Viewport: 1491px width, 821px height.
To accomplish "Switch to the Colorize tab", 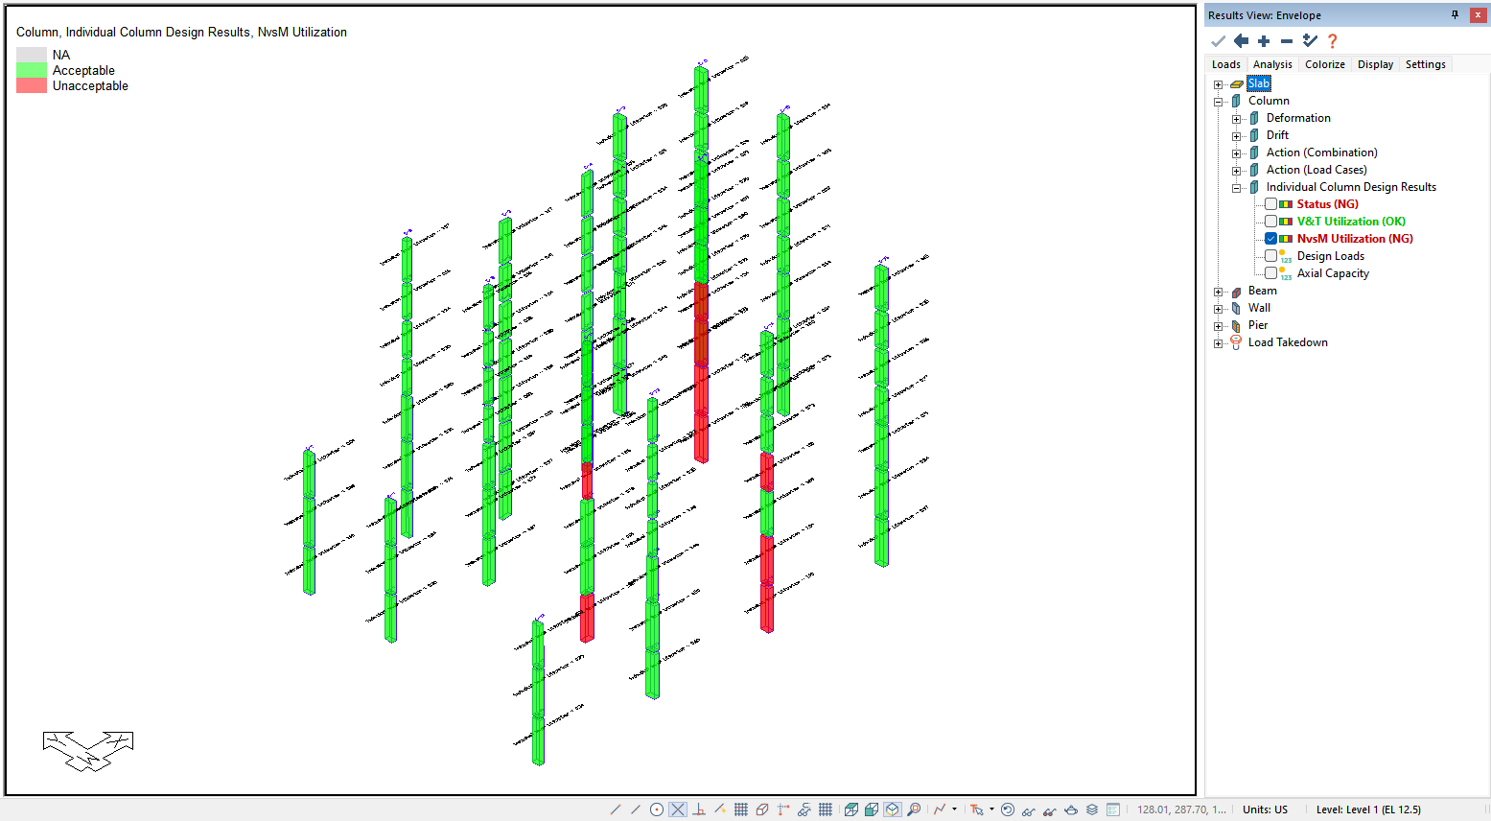I will [1324, 64].
